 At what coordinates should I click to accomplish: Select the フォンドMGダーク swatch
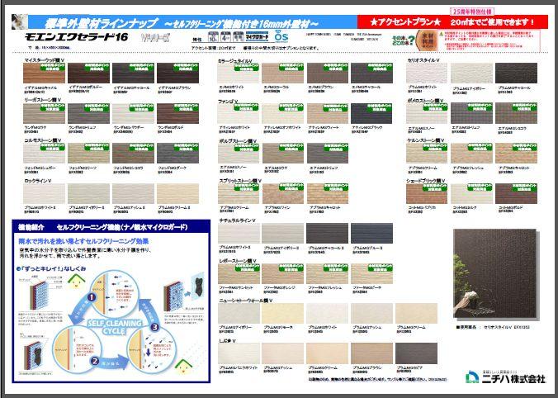coord(178,153)
